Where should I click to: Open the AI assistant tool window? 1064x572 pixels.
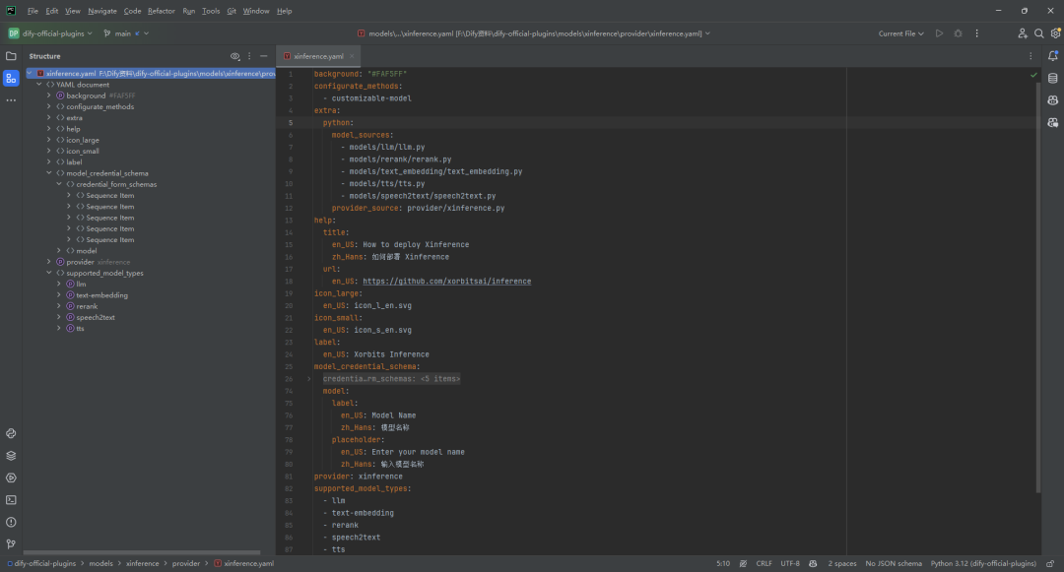1052,100
